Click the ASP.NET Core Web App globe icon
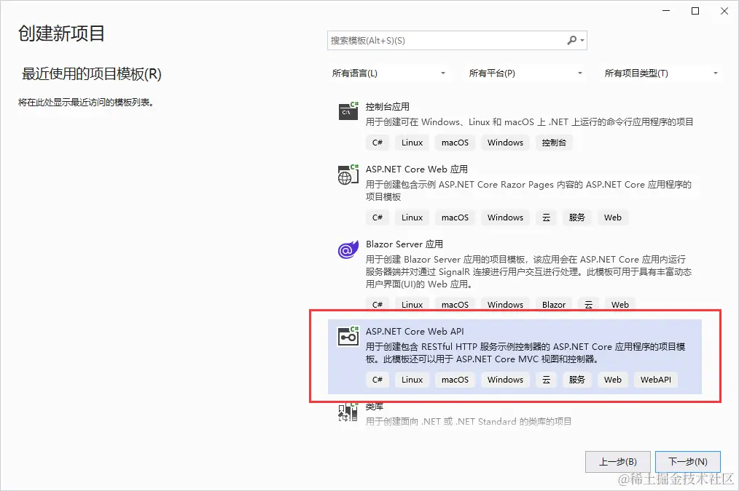Image resolution: width=739 pixels, height=491 pixels. (x=348, y=175)
